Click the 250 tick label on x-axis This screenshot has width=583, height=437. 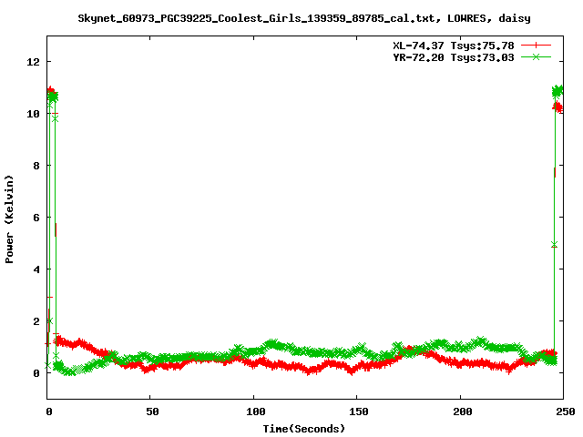562,412
